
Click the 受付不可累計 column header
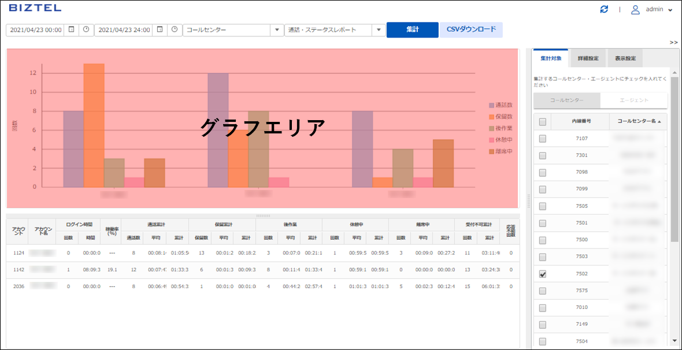click(477, 225)
